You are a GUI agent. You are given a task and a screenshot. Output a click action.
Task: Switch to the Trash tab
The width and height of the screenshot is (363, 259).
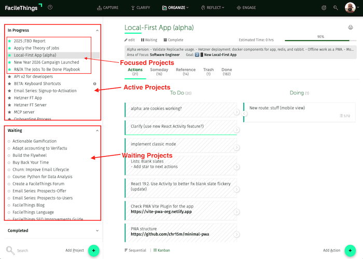(208, 72)
